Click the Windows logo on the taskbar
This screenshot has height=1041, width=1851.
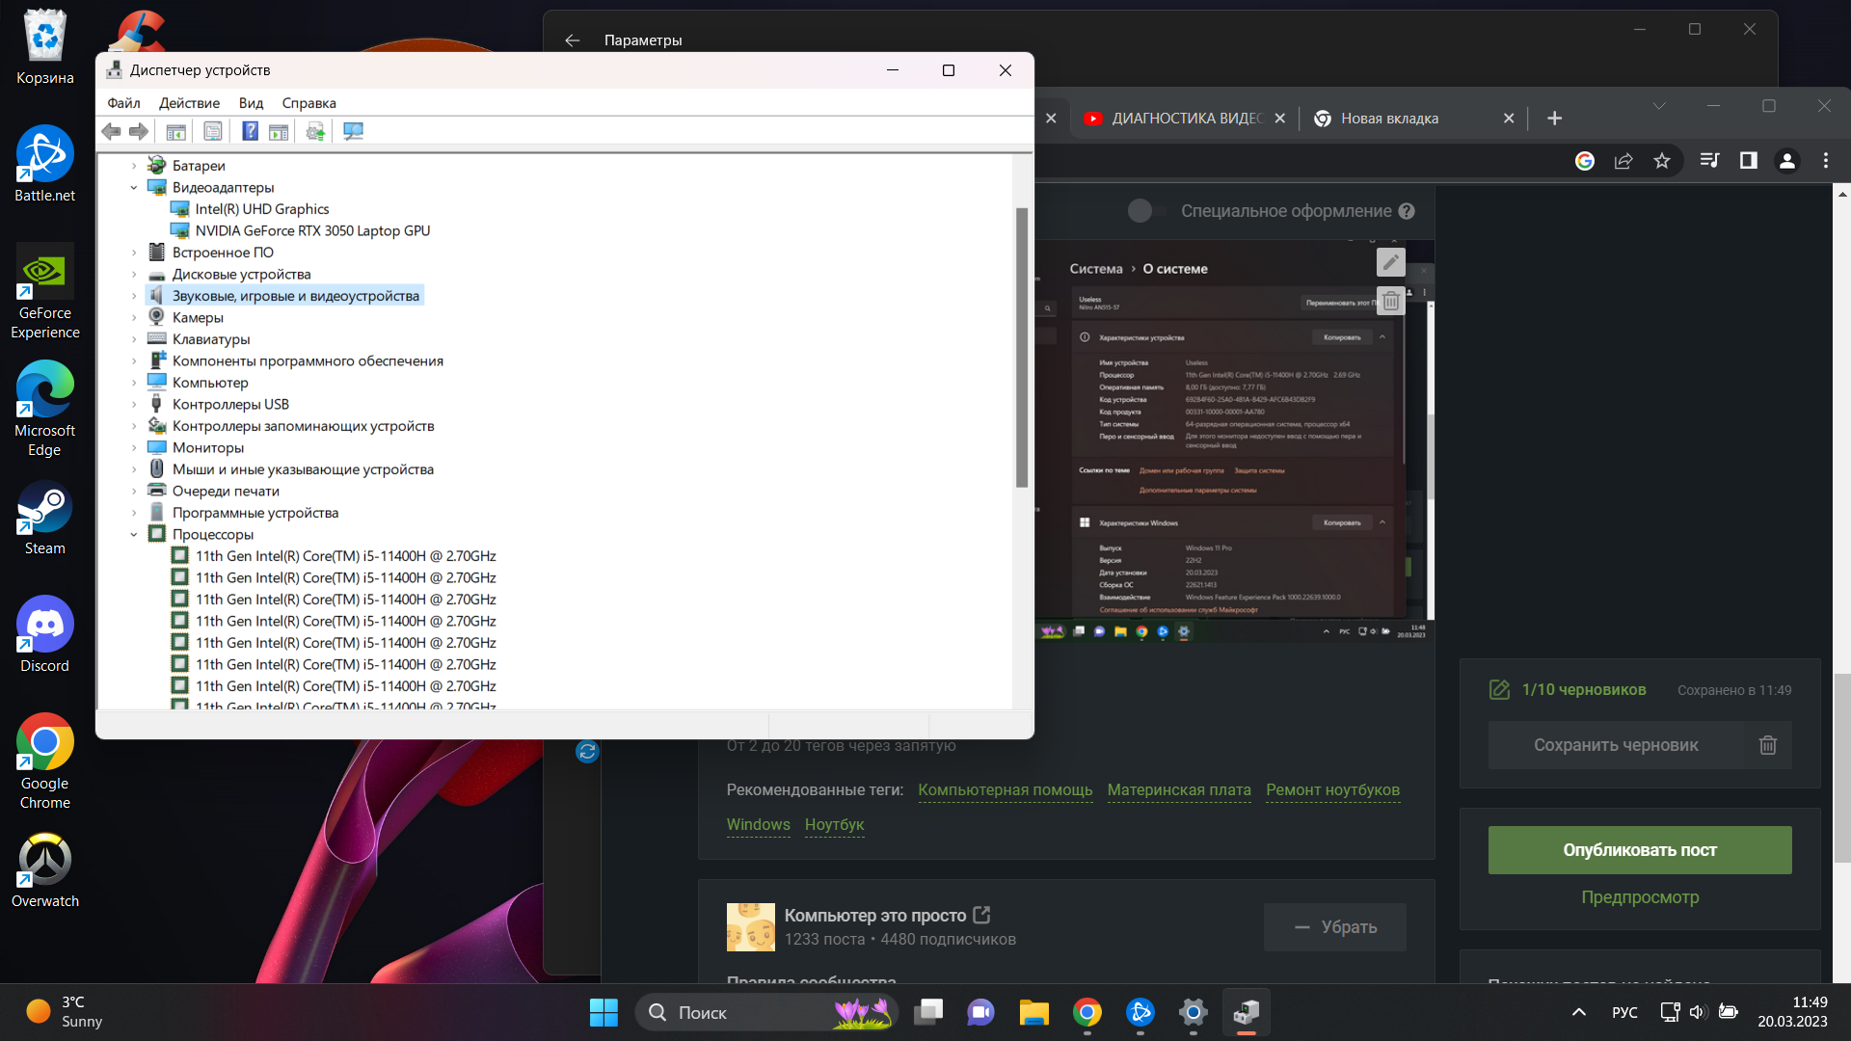[x=604, y=1012]
